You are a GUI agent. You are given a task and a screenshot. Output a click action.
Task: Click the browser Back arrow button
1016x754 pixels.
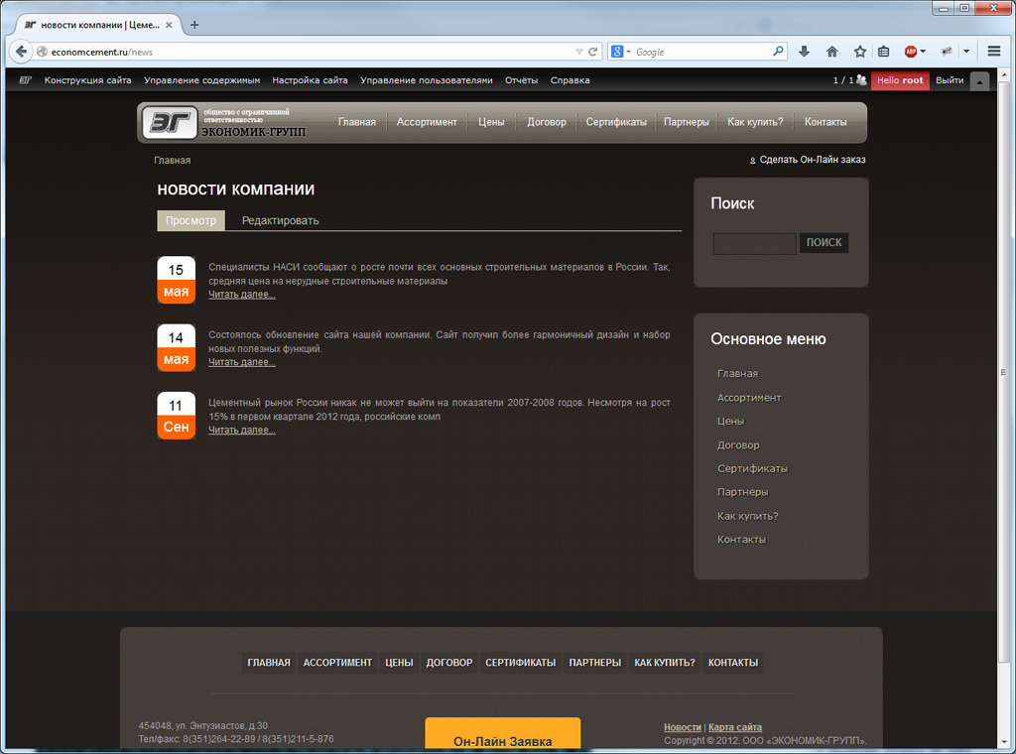(x=21, y=52)
